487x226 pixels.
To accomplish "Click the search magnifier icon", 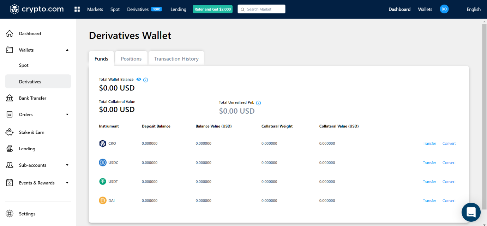I will point(242,10).
